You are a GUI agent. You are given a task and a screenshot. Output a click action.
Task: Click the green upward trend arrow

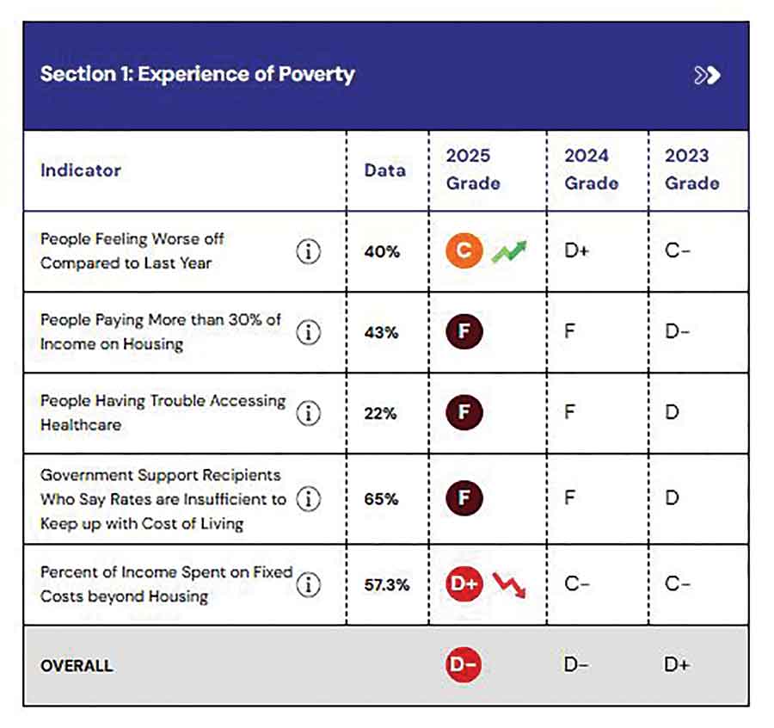pyautogui.click(x=509, y=251)
